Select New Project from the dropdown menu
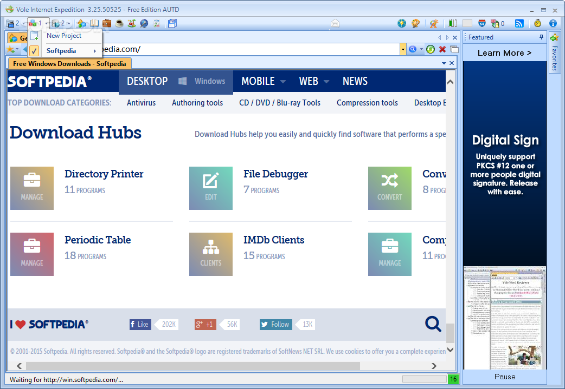Image resolution: width=565 pixels, height=389 pixels. (64, 36)
